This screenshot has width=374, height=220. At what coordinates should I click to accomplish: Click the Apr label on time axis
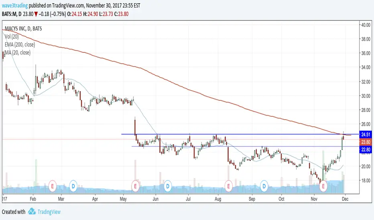point(95,199)
